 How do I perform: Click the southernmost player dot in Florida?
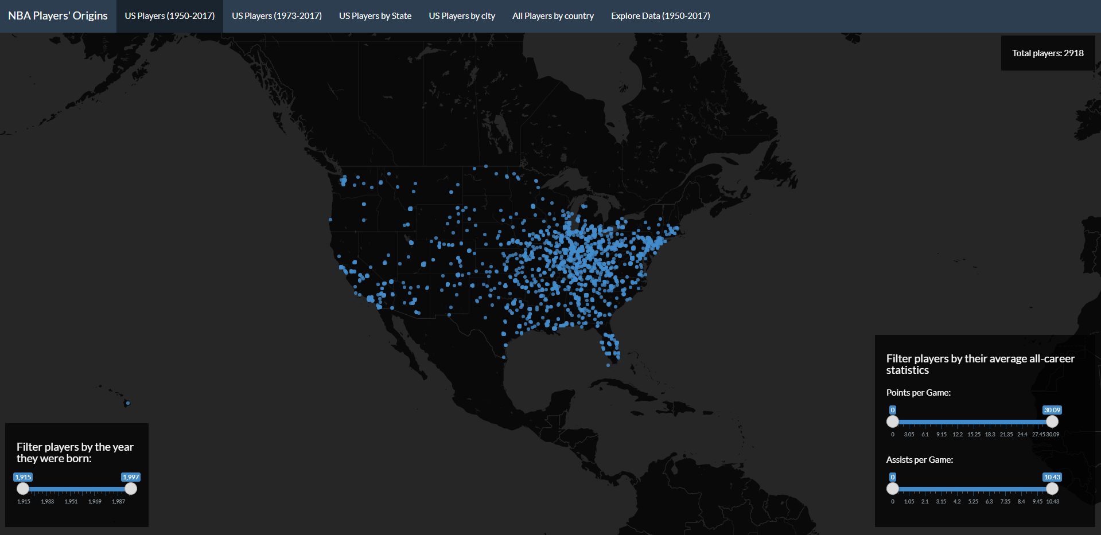point(608,365)
